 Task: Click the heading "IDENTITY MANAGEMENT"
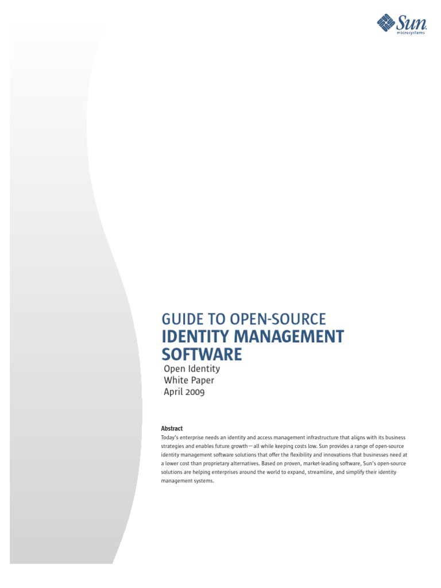[x=253, y=336]
